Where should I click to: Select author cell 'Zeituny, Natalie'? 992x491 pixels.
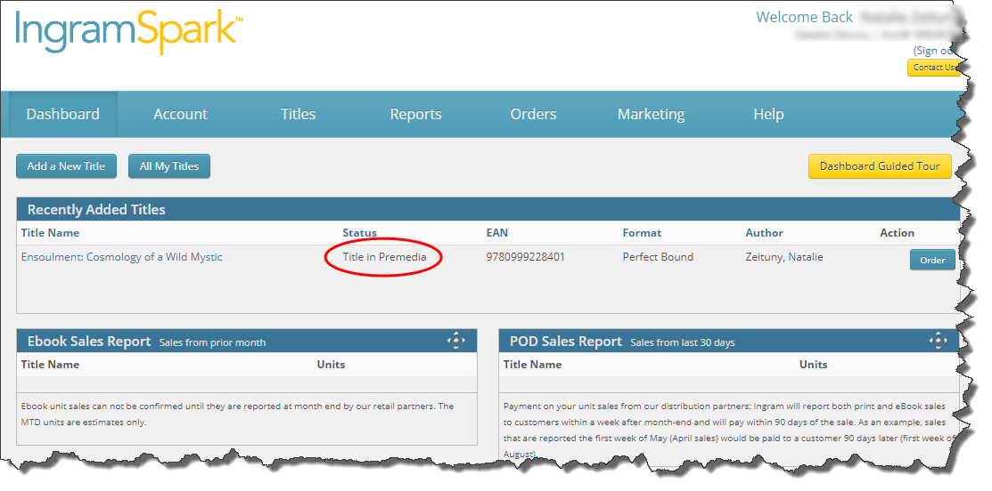tap(784, 257)
